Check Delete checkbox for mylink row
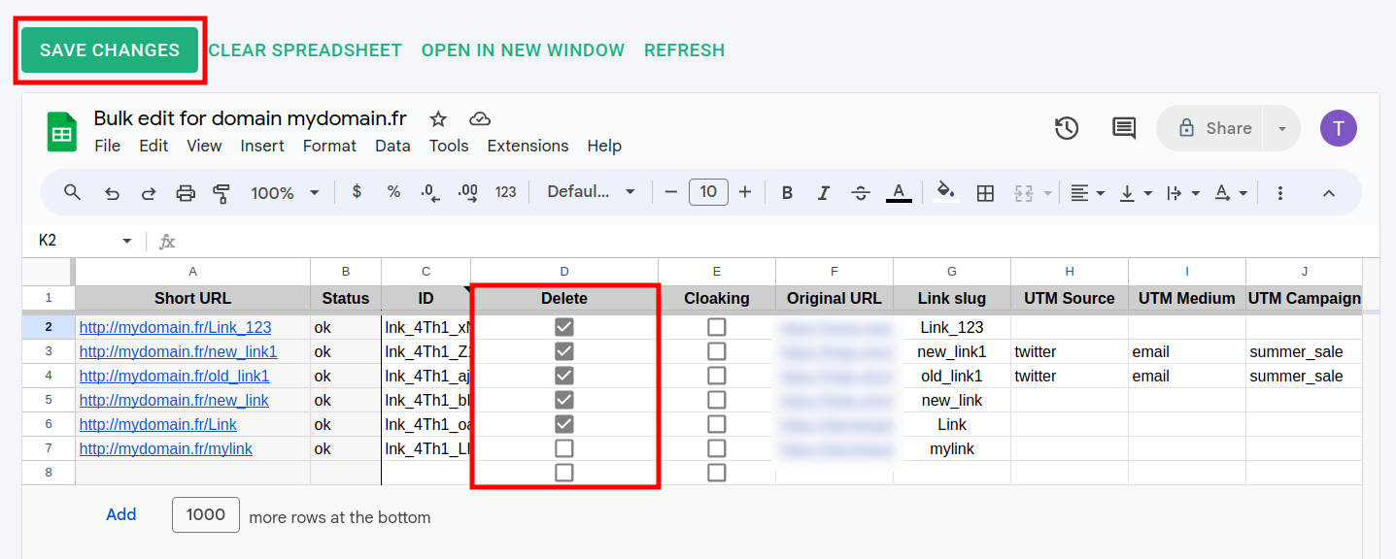This screenshot has height=559, width=1396. click(x=563, y=448)
